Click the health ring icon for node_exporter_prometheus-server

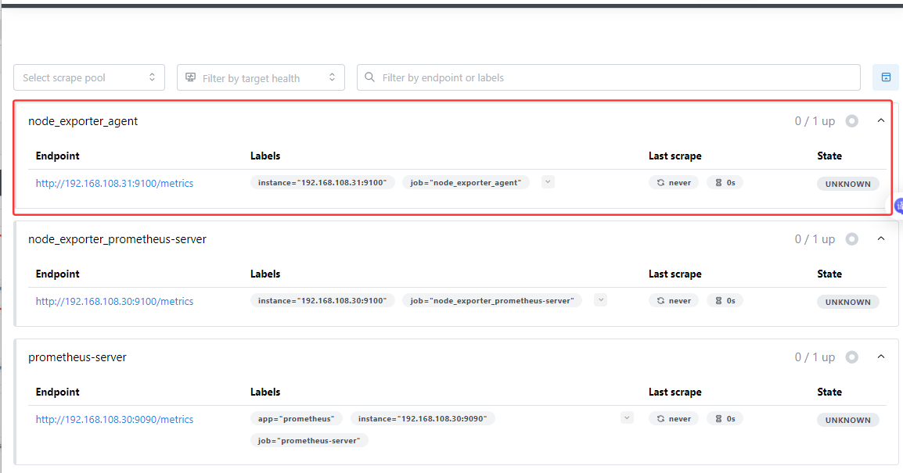851,238
